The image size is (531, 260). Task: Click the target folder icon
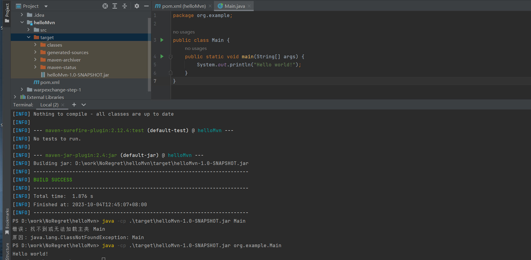click(36, 37)
